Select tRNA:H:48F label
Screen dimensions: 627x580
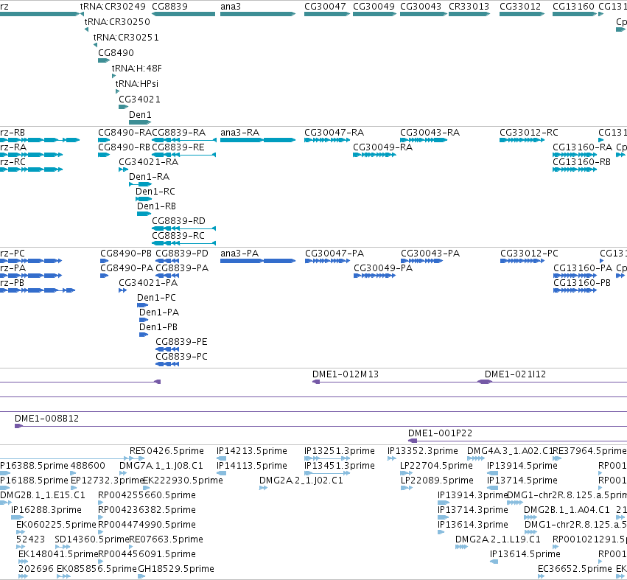pos(137,69)
